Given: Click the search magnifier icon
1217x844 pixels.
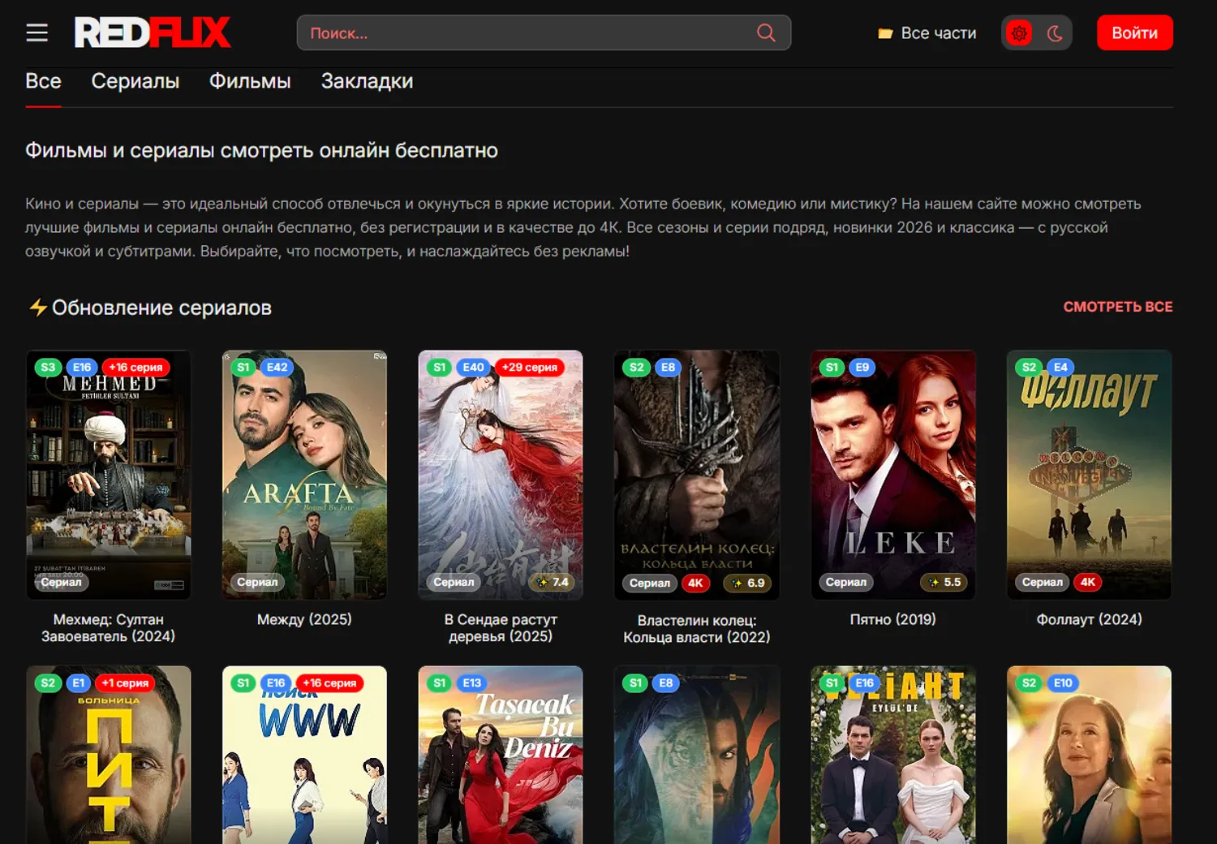Looking at the screenshot, I should [x=766, y=32].
